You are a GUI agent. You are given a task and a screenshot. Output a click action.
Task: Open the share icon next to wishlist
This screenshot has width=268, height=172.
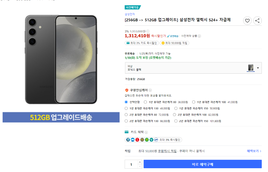tap(257, 21)
